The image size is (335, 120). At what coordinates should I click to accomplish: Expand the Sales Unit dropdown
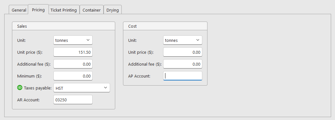coord(73,40)
